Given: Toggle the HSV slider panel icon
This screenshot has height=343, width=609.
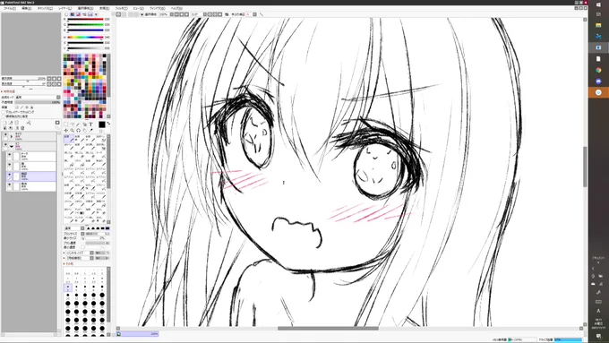Looking at the screenshot, I should pos(79,14).
